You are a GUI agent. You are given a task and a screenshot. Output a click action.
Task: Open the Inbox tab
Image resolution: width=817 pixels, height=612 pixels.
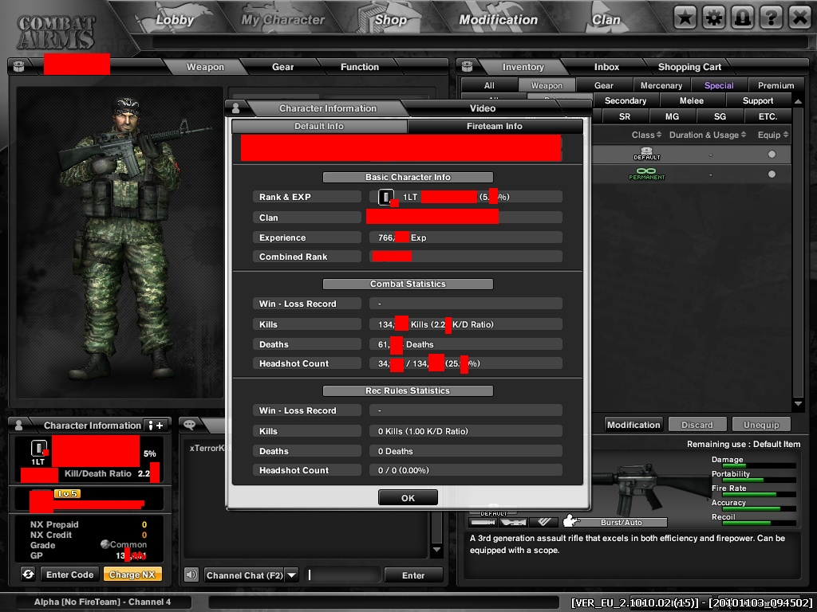pyautogui.click(x=606, y=67)
